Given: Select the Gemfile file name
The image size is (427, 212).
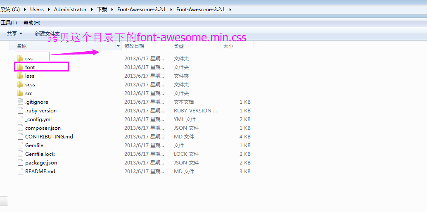Looking at the screenshot, I should (34, 145).
